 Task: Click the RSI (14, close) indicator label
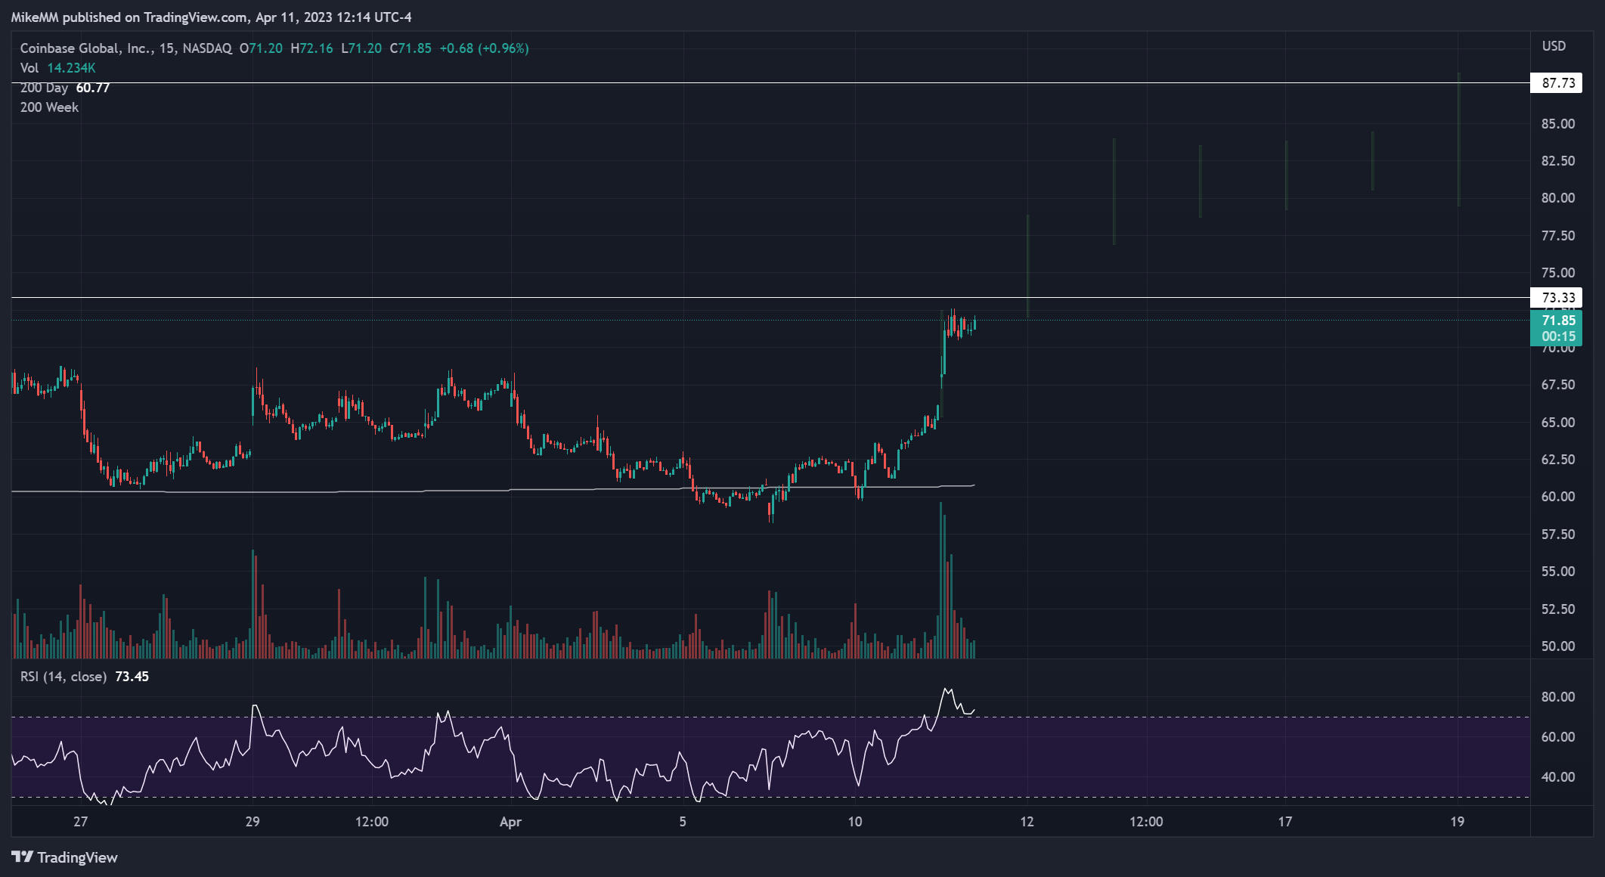[x=63, y=677]
